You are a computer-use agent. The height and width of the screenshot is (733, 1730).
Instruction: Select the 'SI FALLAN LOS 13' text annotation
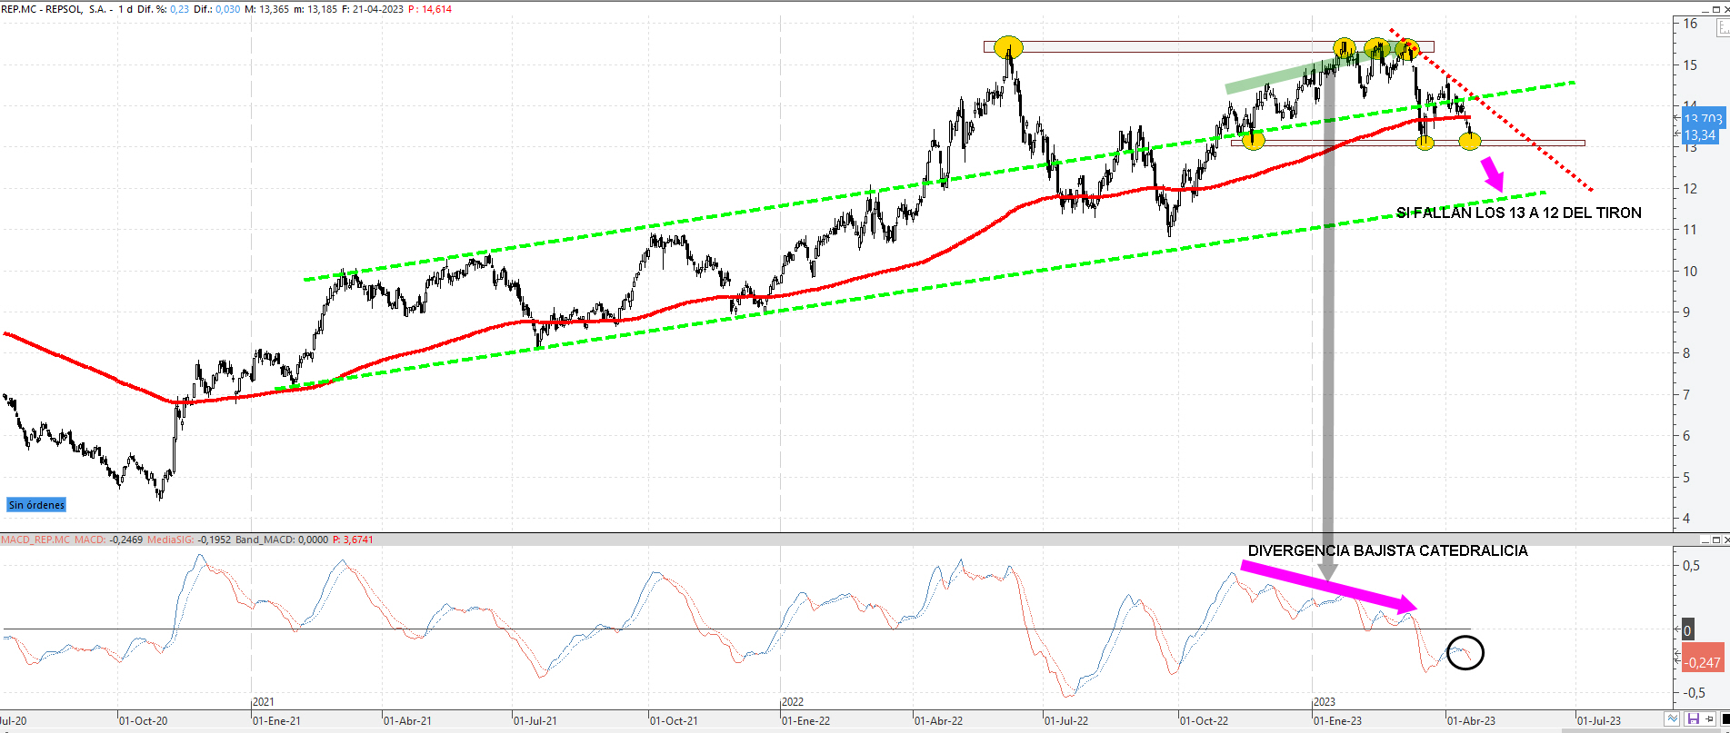click(1518, 213)
